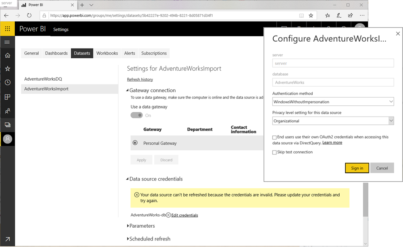Click the Sign in button
The height and width of the screenshot is (247, 403).
pos(357,168)
